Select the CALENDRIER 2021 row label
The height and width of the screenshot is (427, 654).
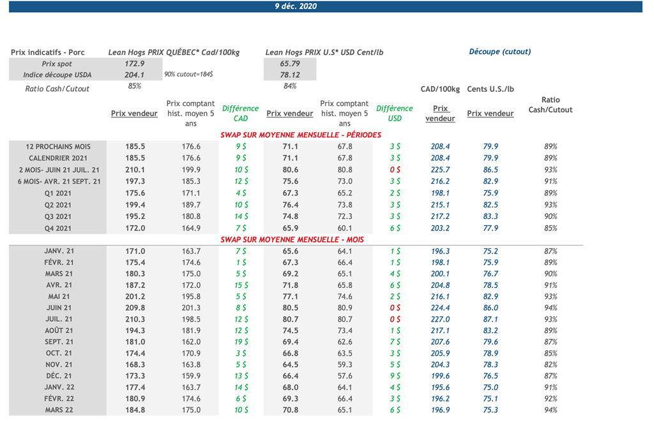[x=58, y=158]
